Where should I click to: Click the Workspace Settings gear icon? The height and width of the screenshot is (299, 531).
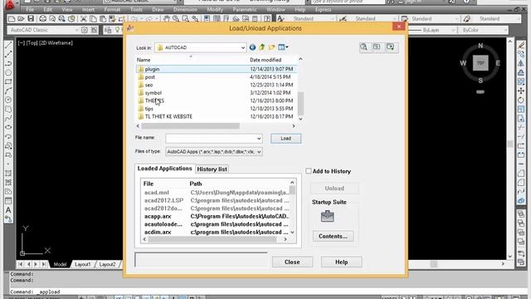(85, 30)
